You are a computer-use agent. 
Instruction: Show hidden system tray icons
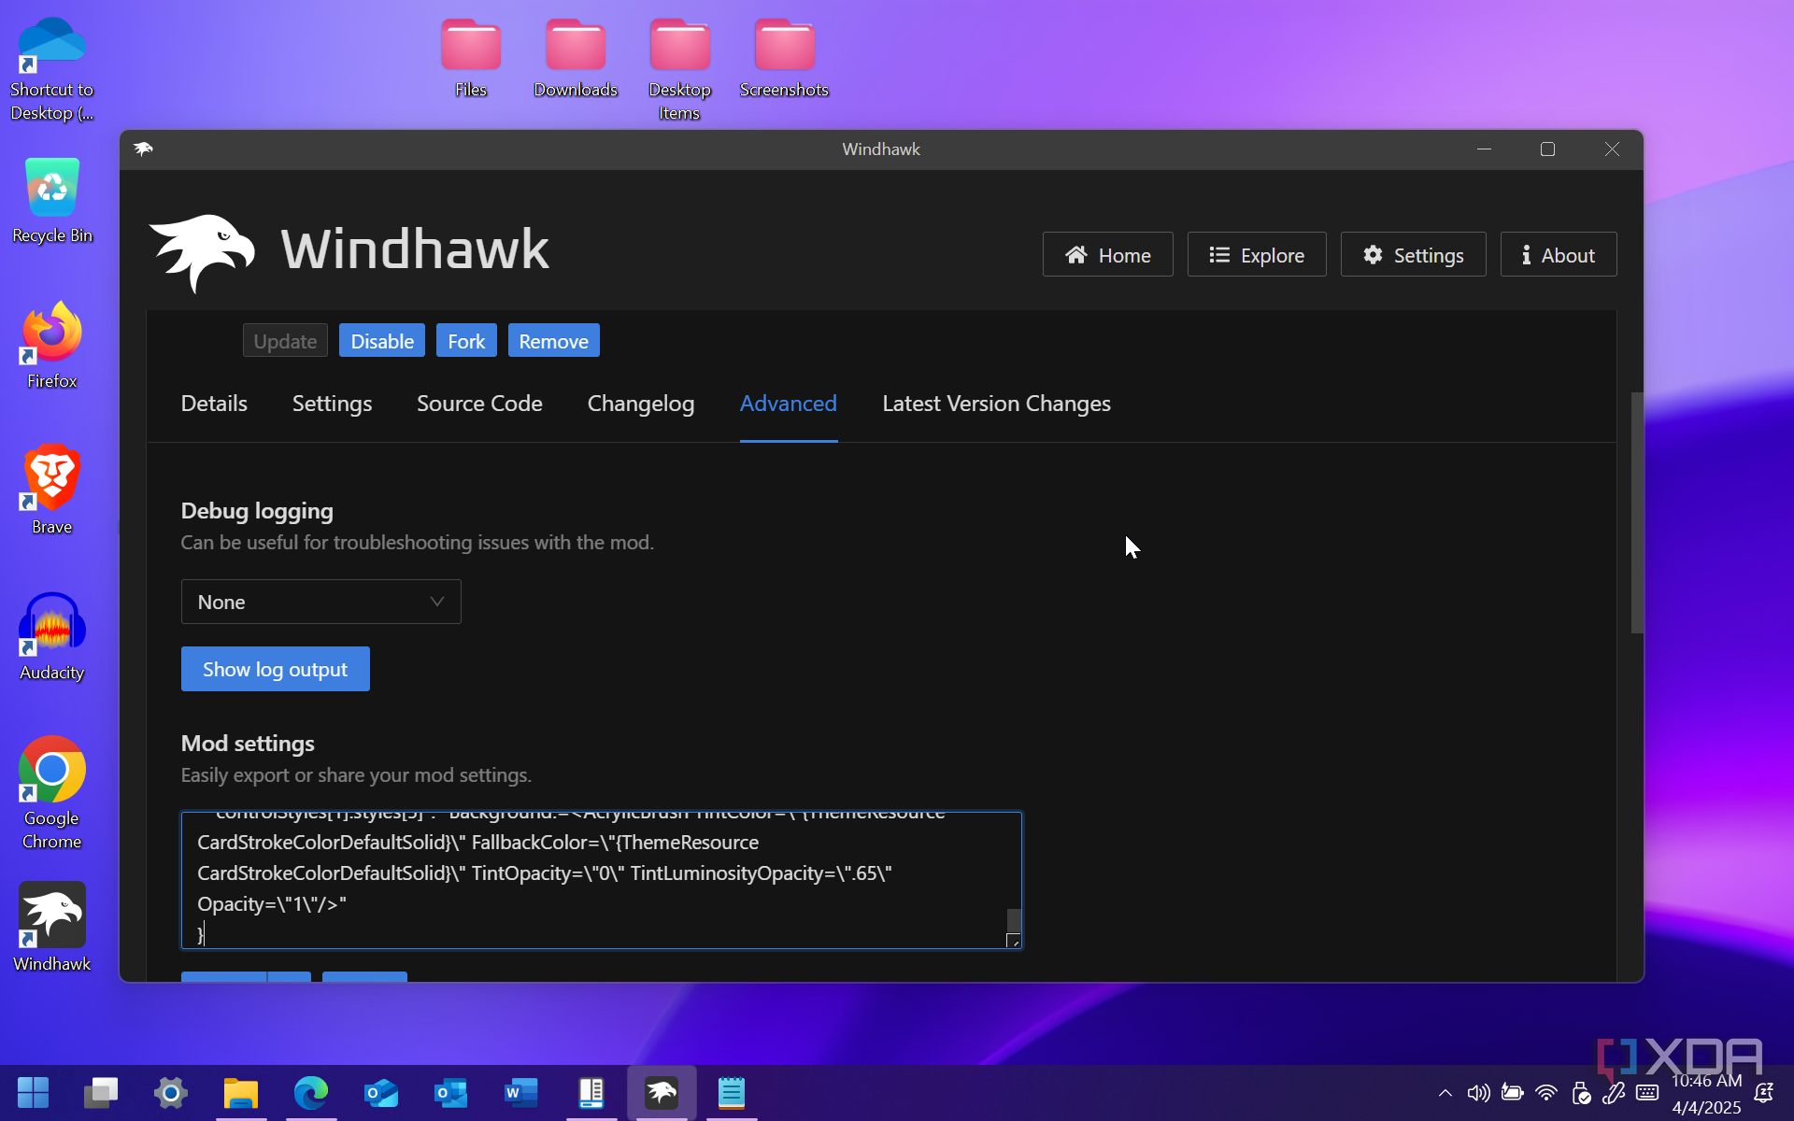click(1445, 1093)
